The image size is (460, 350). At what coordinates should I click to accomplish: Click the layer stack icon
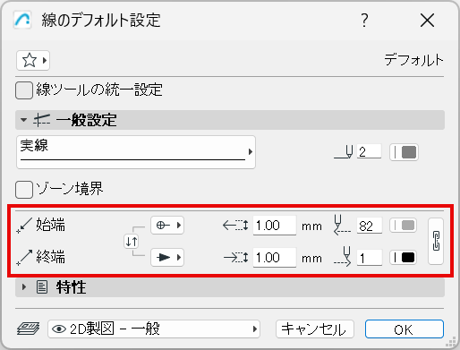28,329
